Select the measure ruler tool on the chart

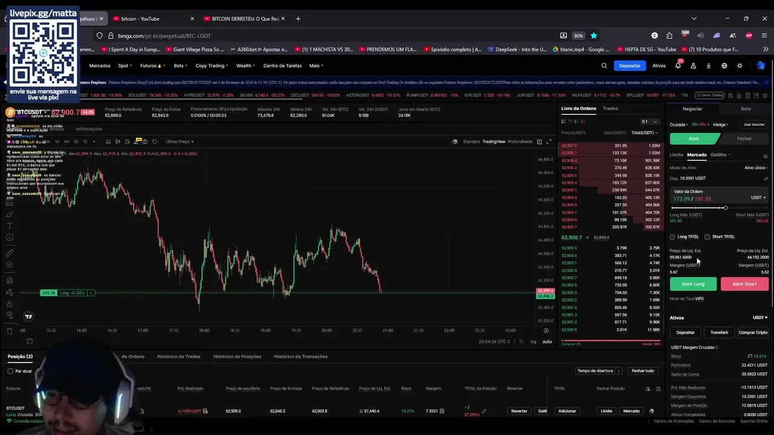pyautogui.click(x=10, y=253)
